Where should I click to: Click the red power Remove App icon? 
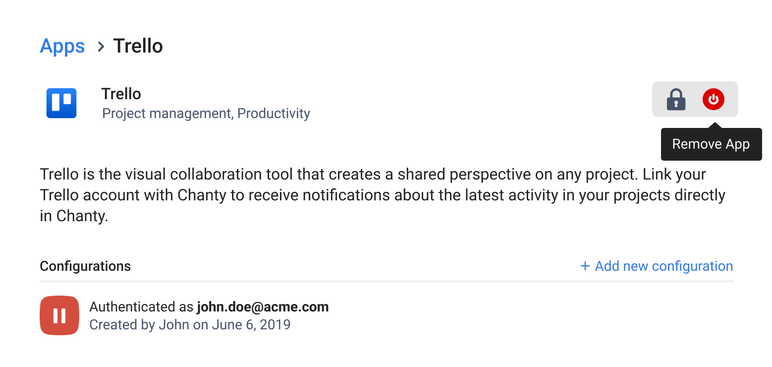(x=714, y=99)
